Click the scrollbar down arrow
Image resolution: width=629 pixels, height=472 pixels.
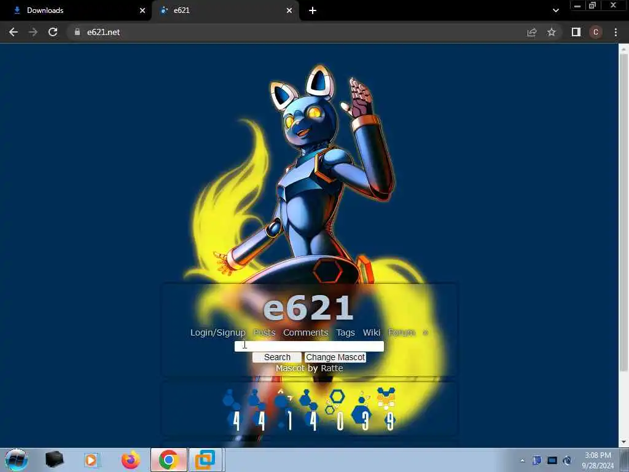coord(623,442)
